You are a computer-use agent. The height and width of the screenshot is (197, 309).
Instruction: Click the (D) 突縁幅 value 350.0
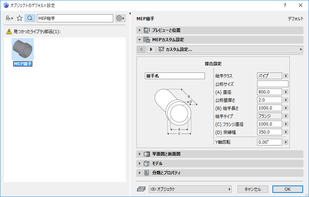click(x=269, y=132)
